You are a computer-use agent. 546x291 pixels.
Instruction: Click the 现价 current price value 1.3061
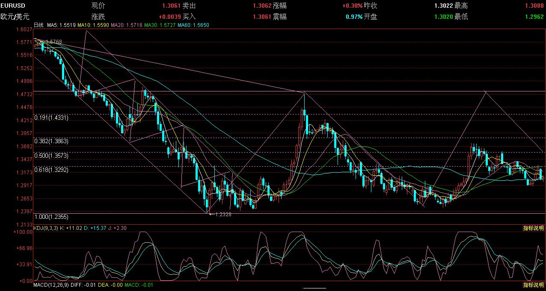(x=170, y=6)
